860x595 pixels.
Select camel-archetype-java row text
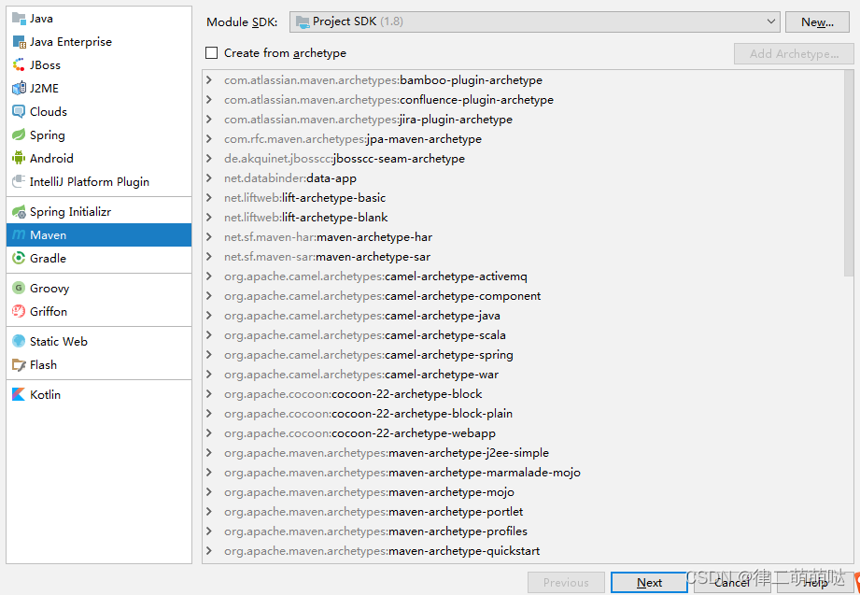click(362, 316)
